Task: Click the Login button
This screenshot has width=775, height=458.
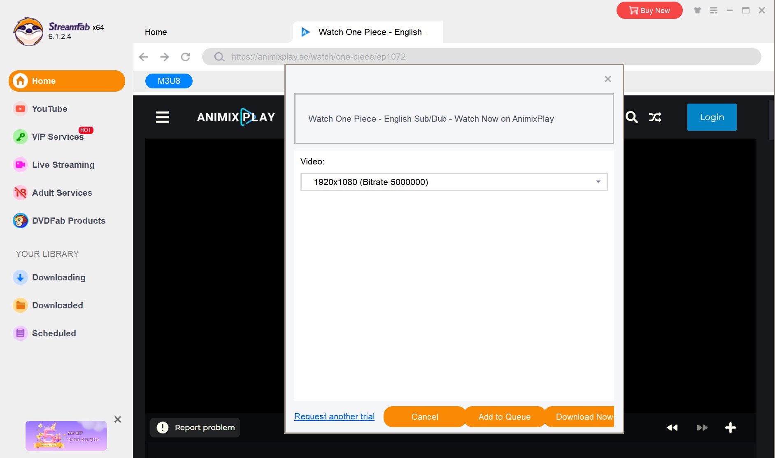Action: (x=712, y=117)
